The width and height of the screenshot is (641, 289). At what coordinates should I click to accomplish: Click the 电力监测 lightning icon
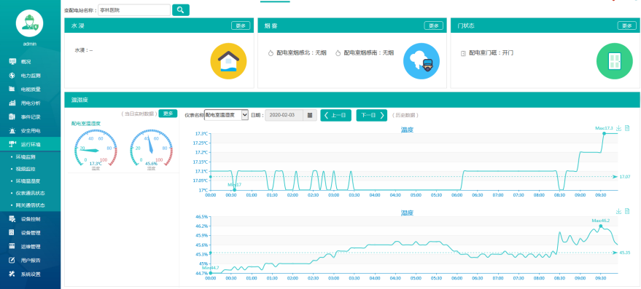(x=12, y=76)
